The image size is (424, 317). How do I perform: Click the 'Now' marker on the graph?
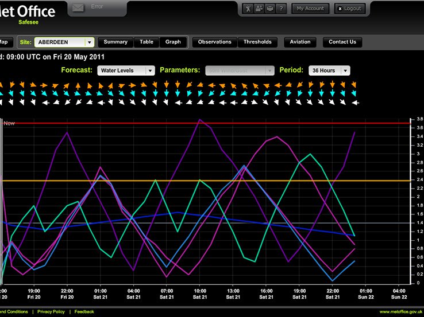(x=9, y=123)
